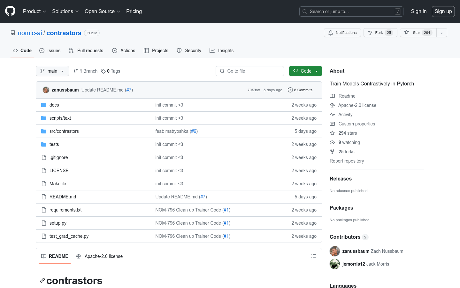Open commit hash 70f7baf
This screenshot has width=460, height=288.
(x=254, y=90)
